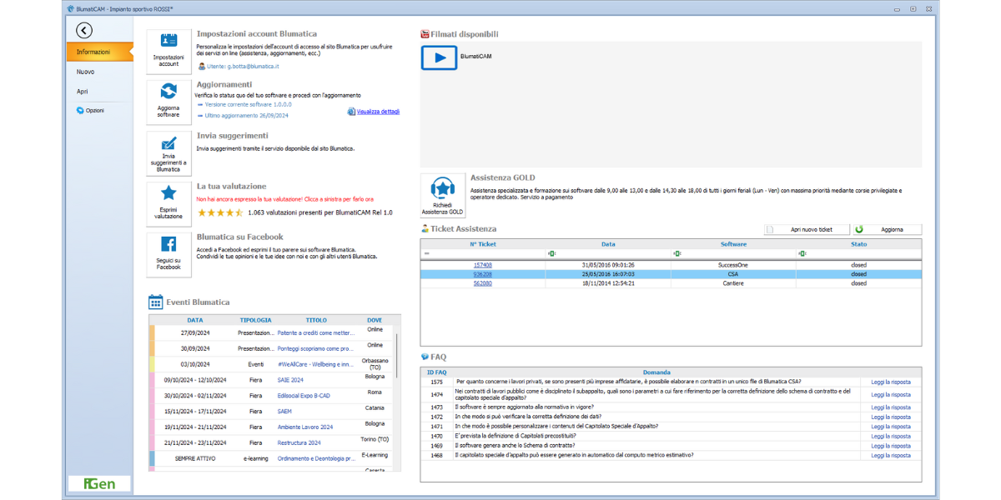Go back using the circular back arrow

pyautogui.click(x=83, y=31)
